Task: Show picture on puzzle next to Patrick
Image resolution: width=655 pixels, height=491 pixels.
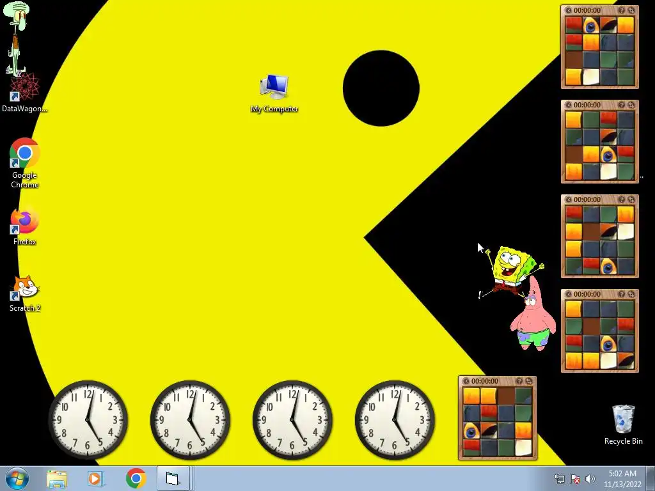Action: 622,294
